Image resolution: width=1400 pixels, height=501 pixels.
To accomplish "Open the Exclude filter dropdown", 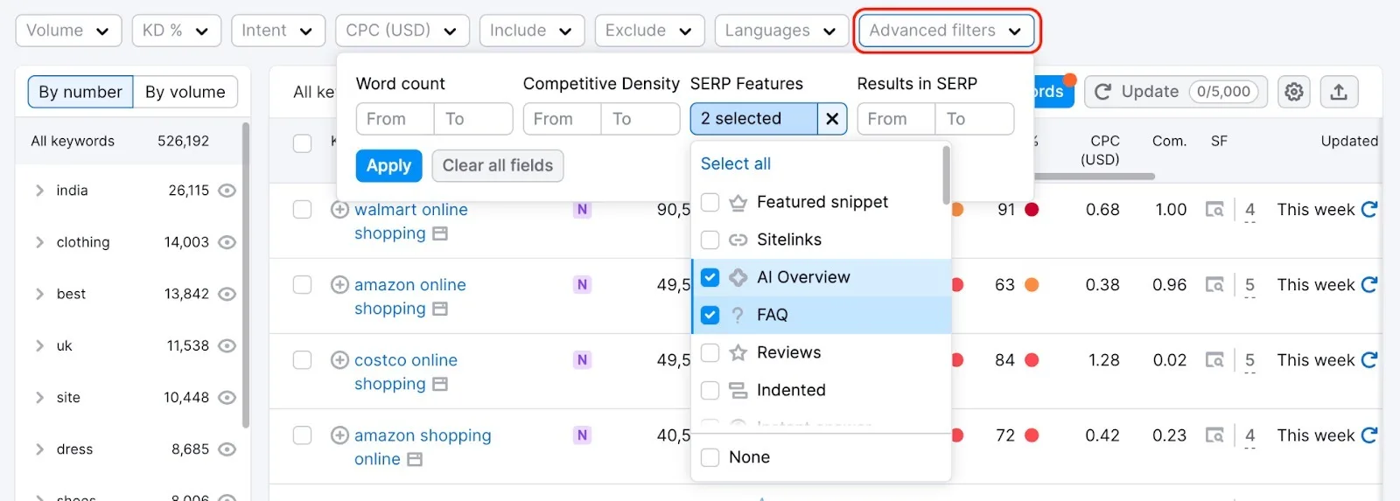I will (649, 31).
